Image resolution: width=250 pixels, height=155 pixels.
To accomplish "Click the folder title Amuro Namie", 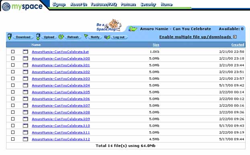I will click(176, 29).
